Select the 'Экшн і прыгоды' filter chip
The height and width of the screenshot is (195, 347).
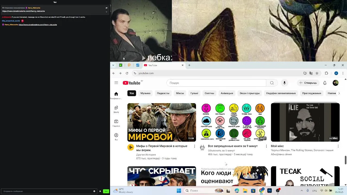tap(250, 93)
